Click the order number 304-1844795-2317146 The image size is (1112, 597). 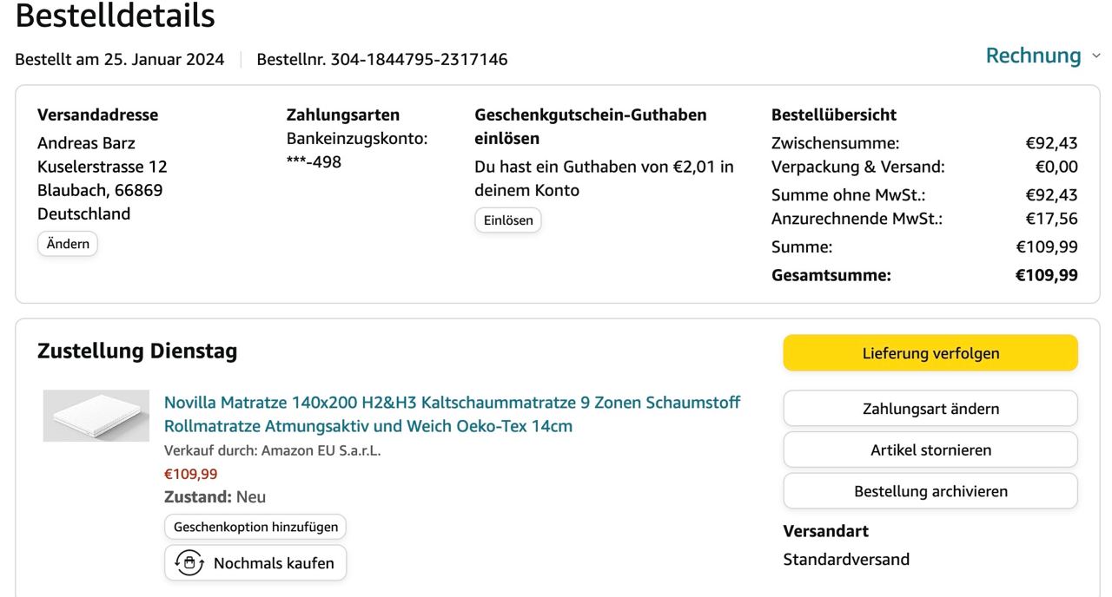[419, 60]
